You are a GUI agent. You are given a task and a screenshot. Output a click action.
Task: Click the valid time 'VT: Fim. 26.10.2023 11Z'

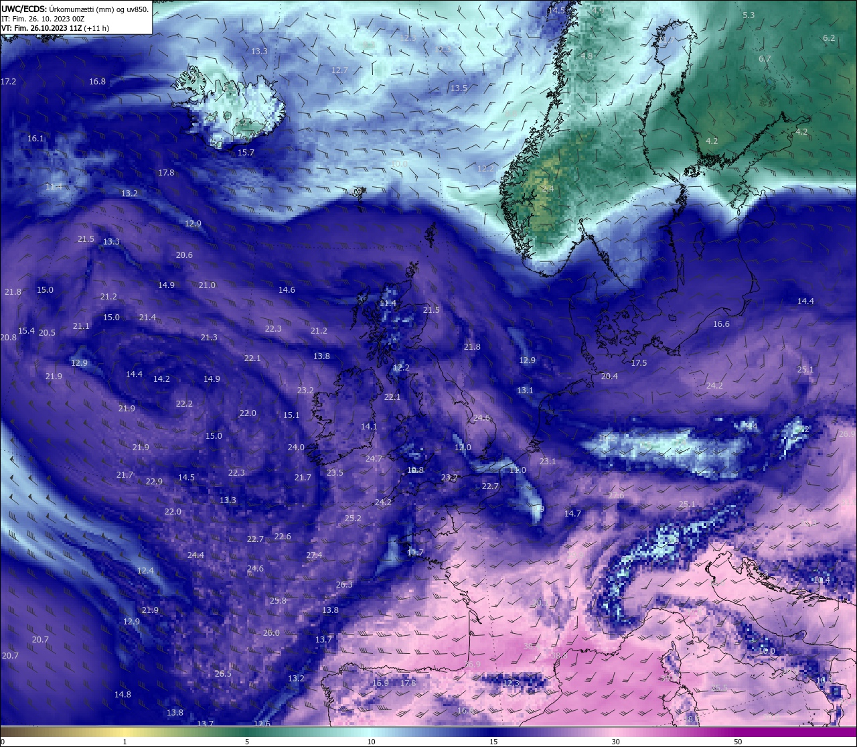[42, 28]
